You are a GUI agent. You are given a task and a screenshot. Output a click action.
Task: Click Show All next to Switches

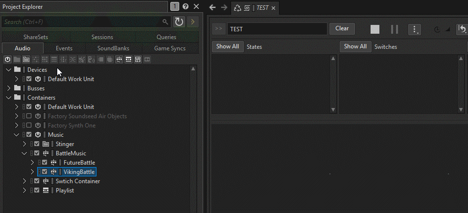click(x=355, y=46)
